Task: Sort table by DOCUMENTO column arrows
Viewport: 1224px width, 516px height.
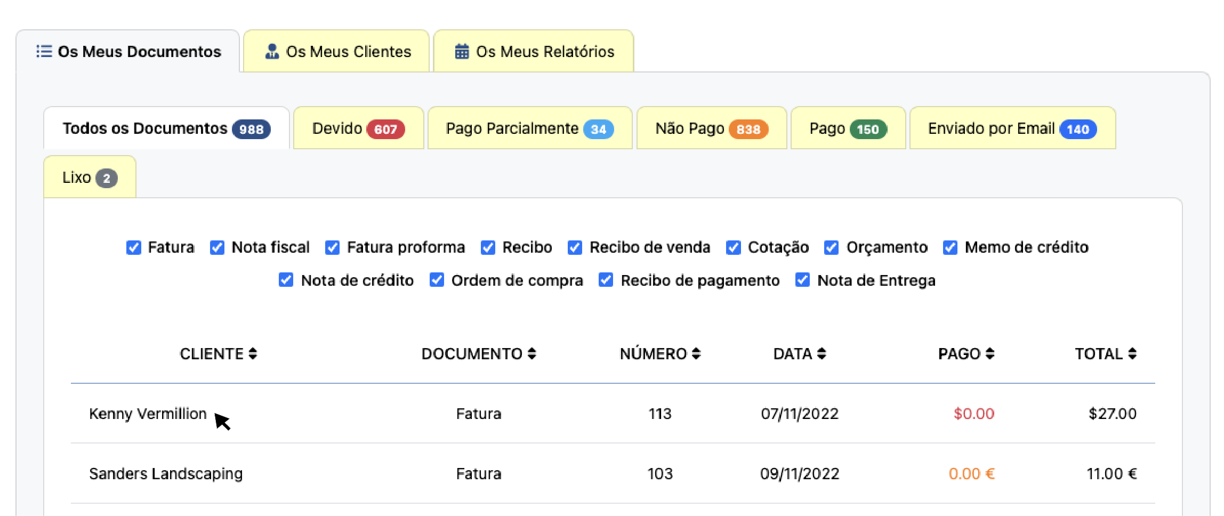Action: click(x=532, y=353)
